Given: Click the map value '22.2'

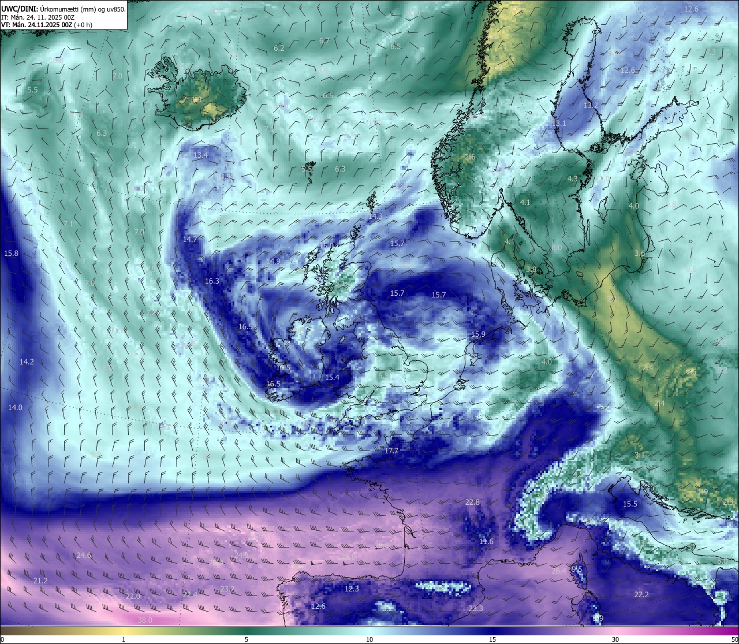Looking at the screenshot, I should click(641, 595).
